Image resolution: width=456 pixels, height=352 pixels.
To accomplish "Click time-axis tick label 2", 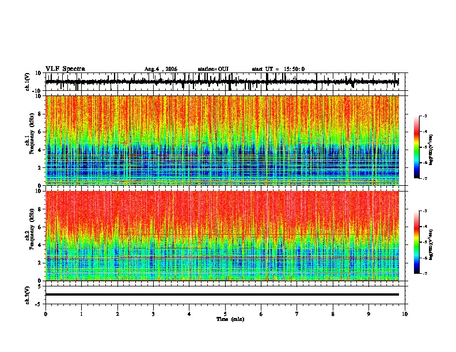I will (x=117, y=314).
